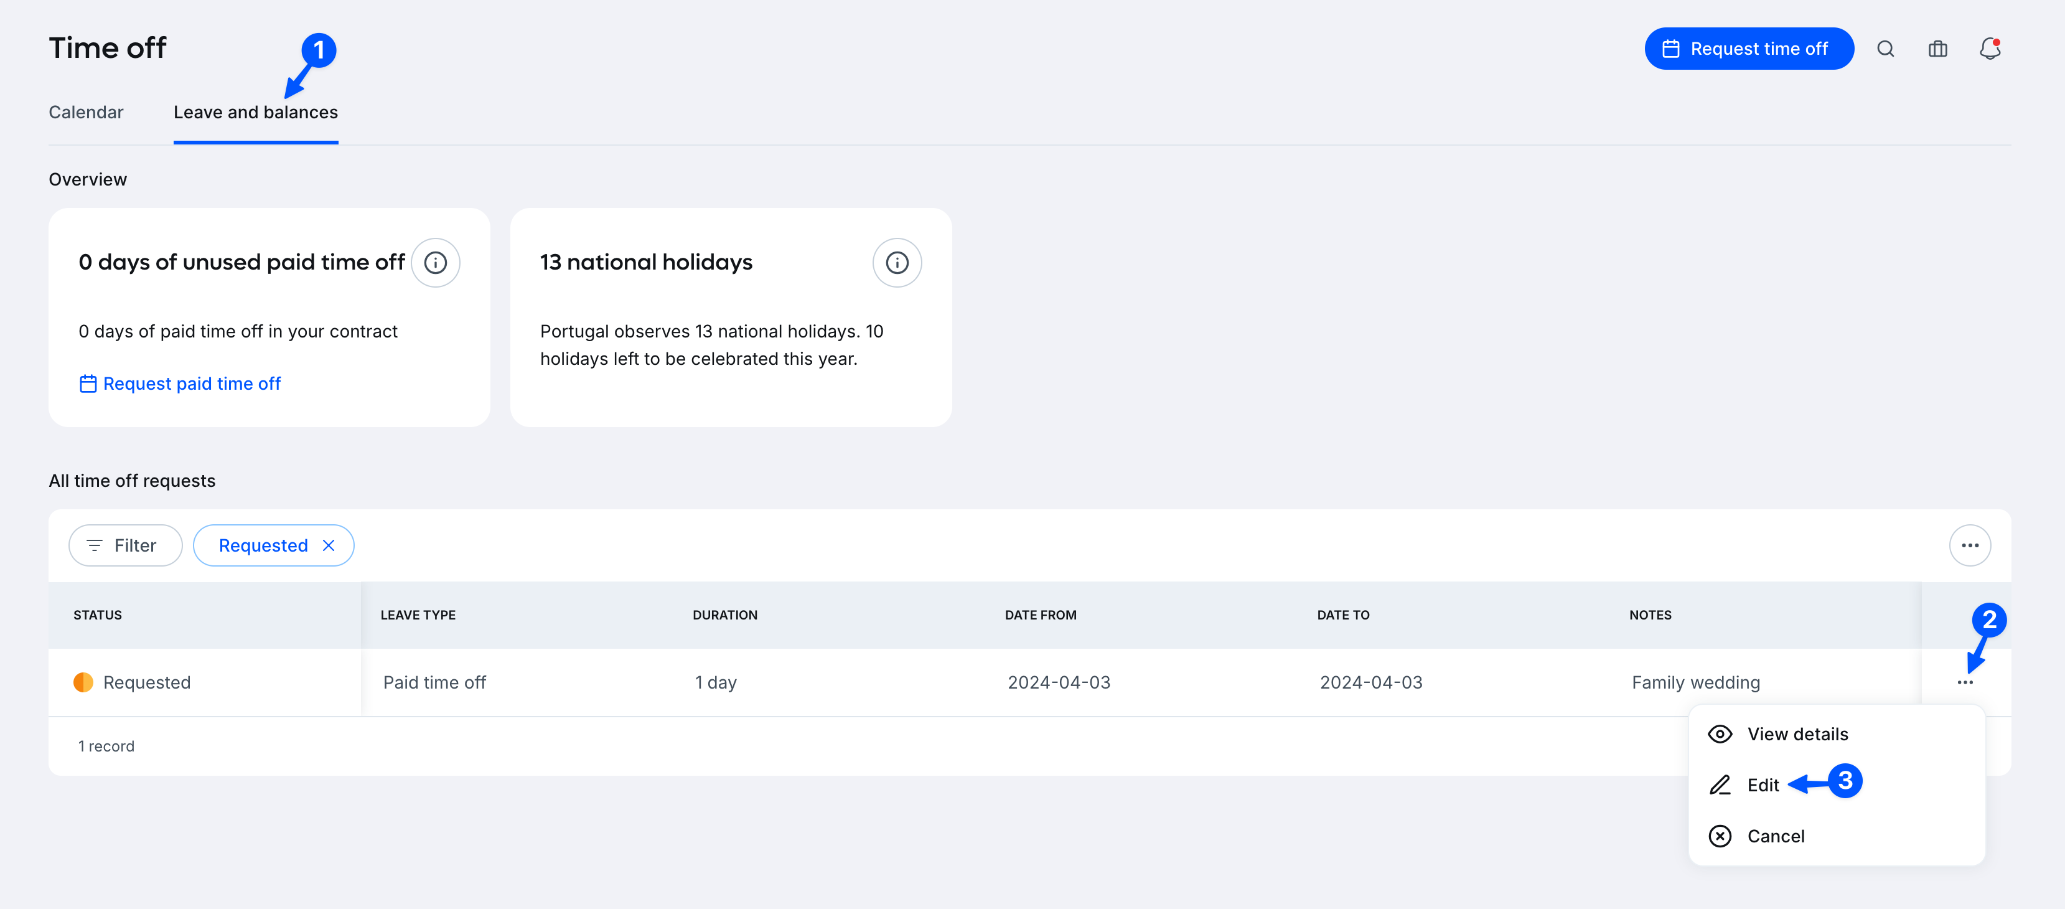Select Cancel from the row menu

[x=1775, y=836]
